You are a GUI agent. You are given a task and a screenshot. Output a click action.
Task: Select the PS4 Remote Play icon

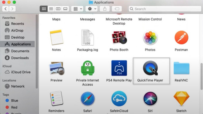(x=119, y=68)
